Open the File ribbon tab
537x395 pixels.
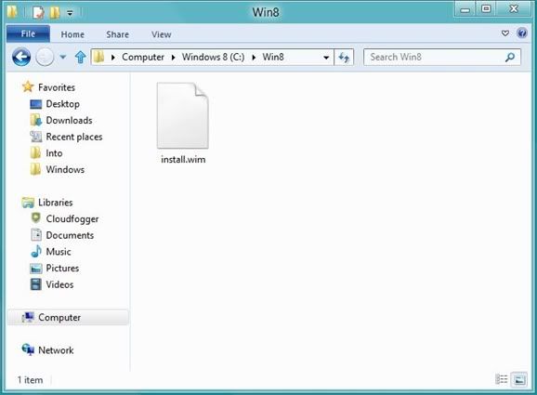click(28, 33)
